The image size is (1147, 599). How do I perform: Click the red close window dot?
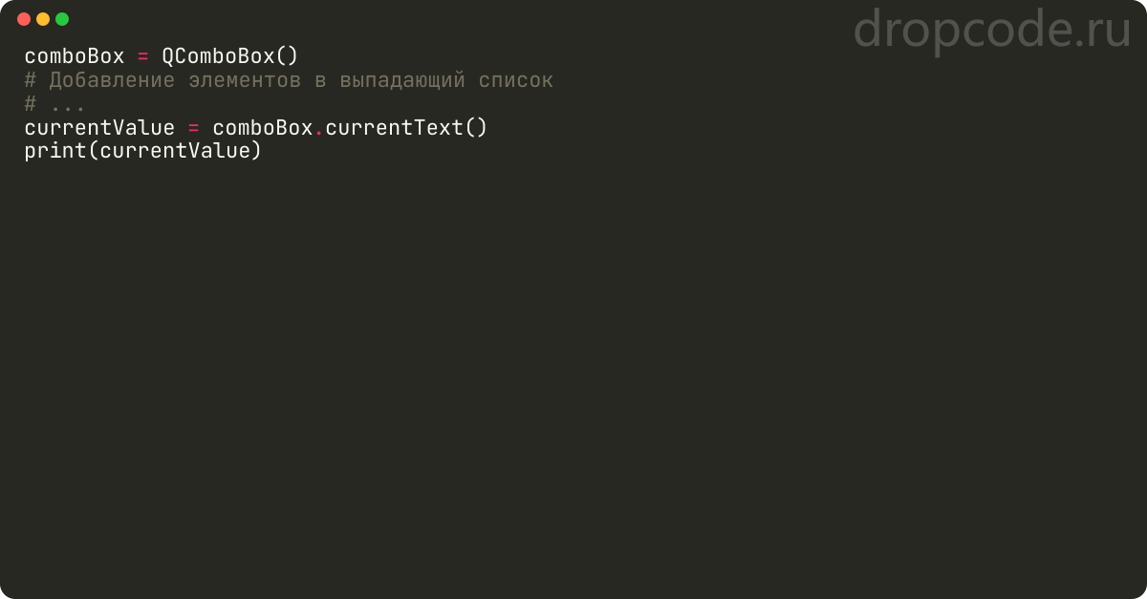coord(24,19)
